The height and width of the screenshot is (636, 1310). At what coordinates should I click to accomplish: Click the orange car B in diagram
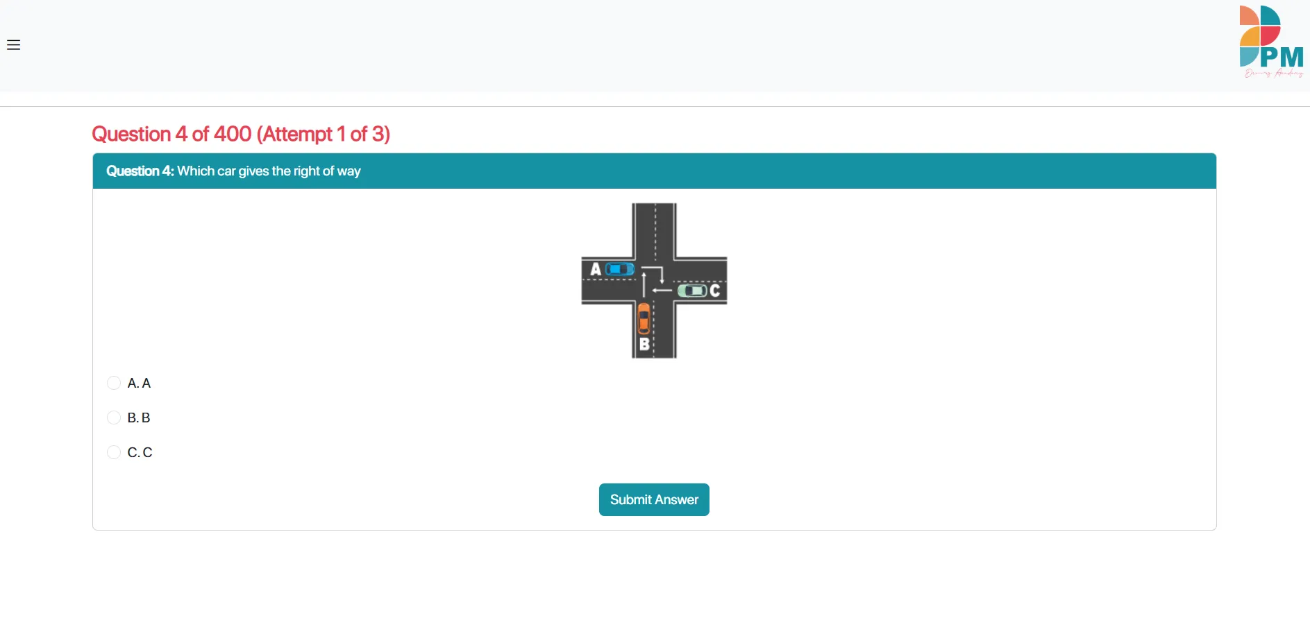pos(644,318)
